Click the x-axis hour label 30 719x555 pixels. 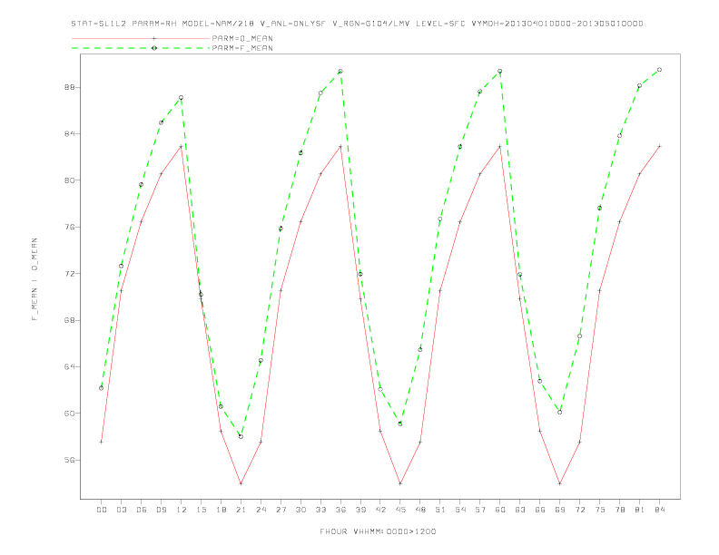coord(300,510)
